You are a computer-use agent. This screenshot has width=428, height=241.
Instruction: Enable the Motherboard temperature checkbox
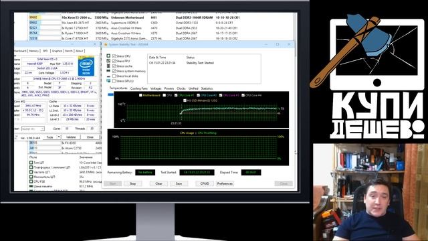point(140,95)
